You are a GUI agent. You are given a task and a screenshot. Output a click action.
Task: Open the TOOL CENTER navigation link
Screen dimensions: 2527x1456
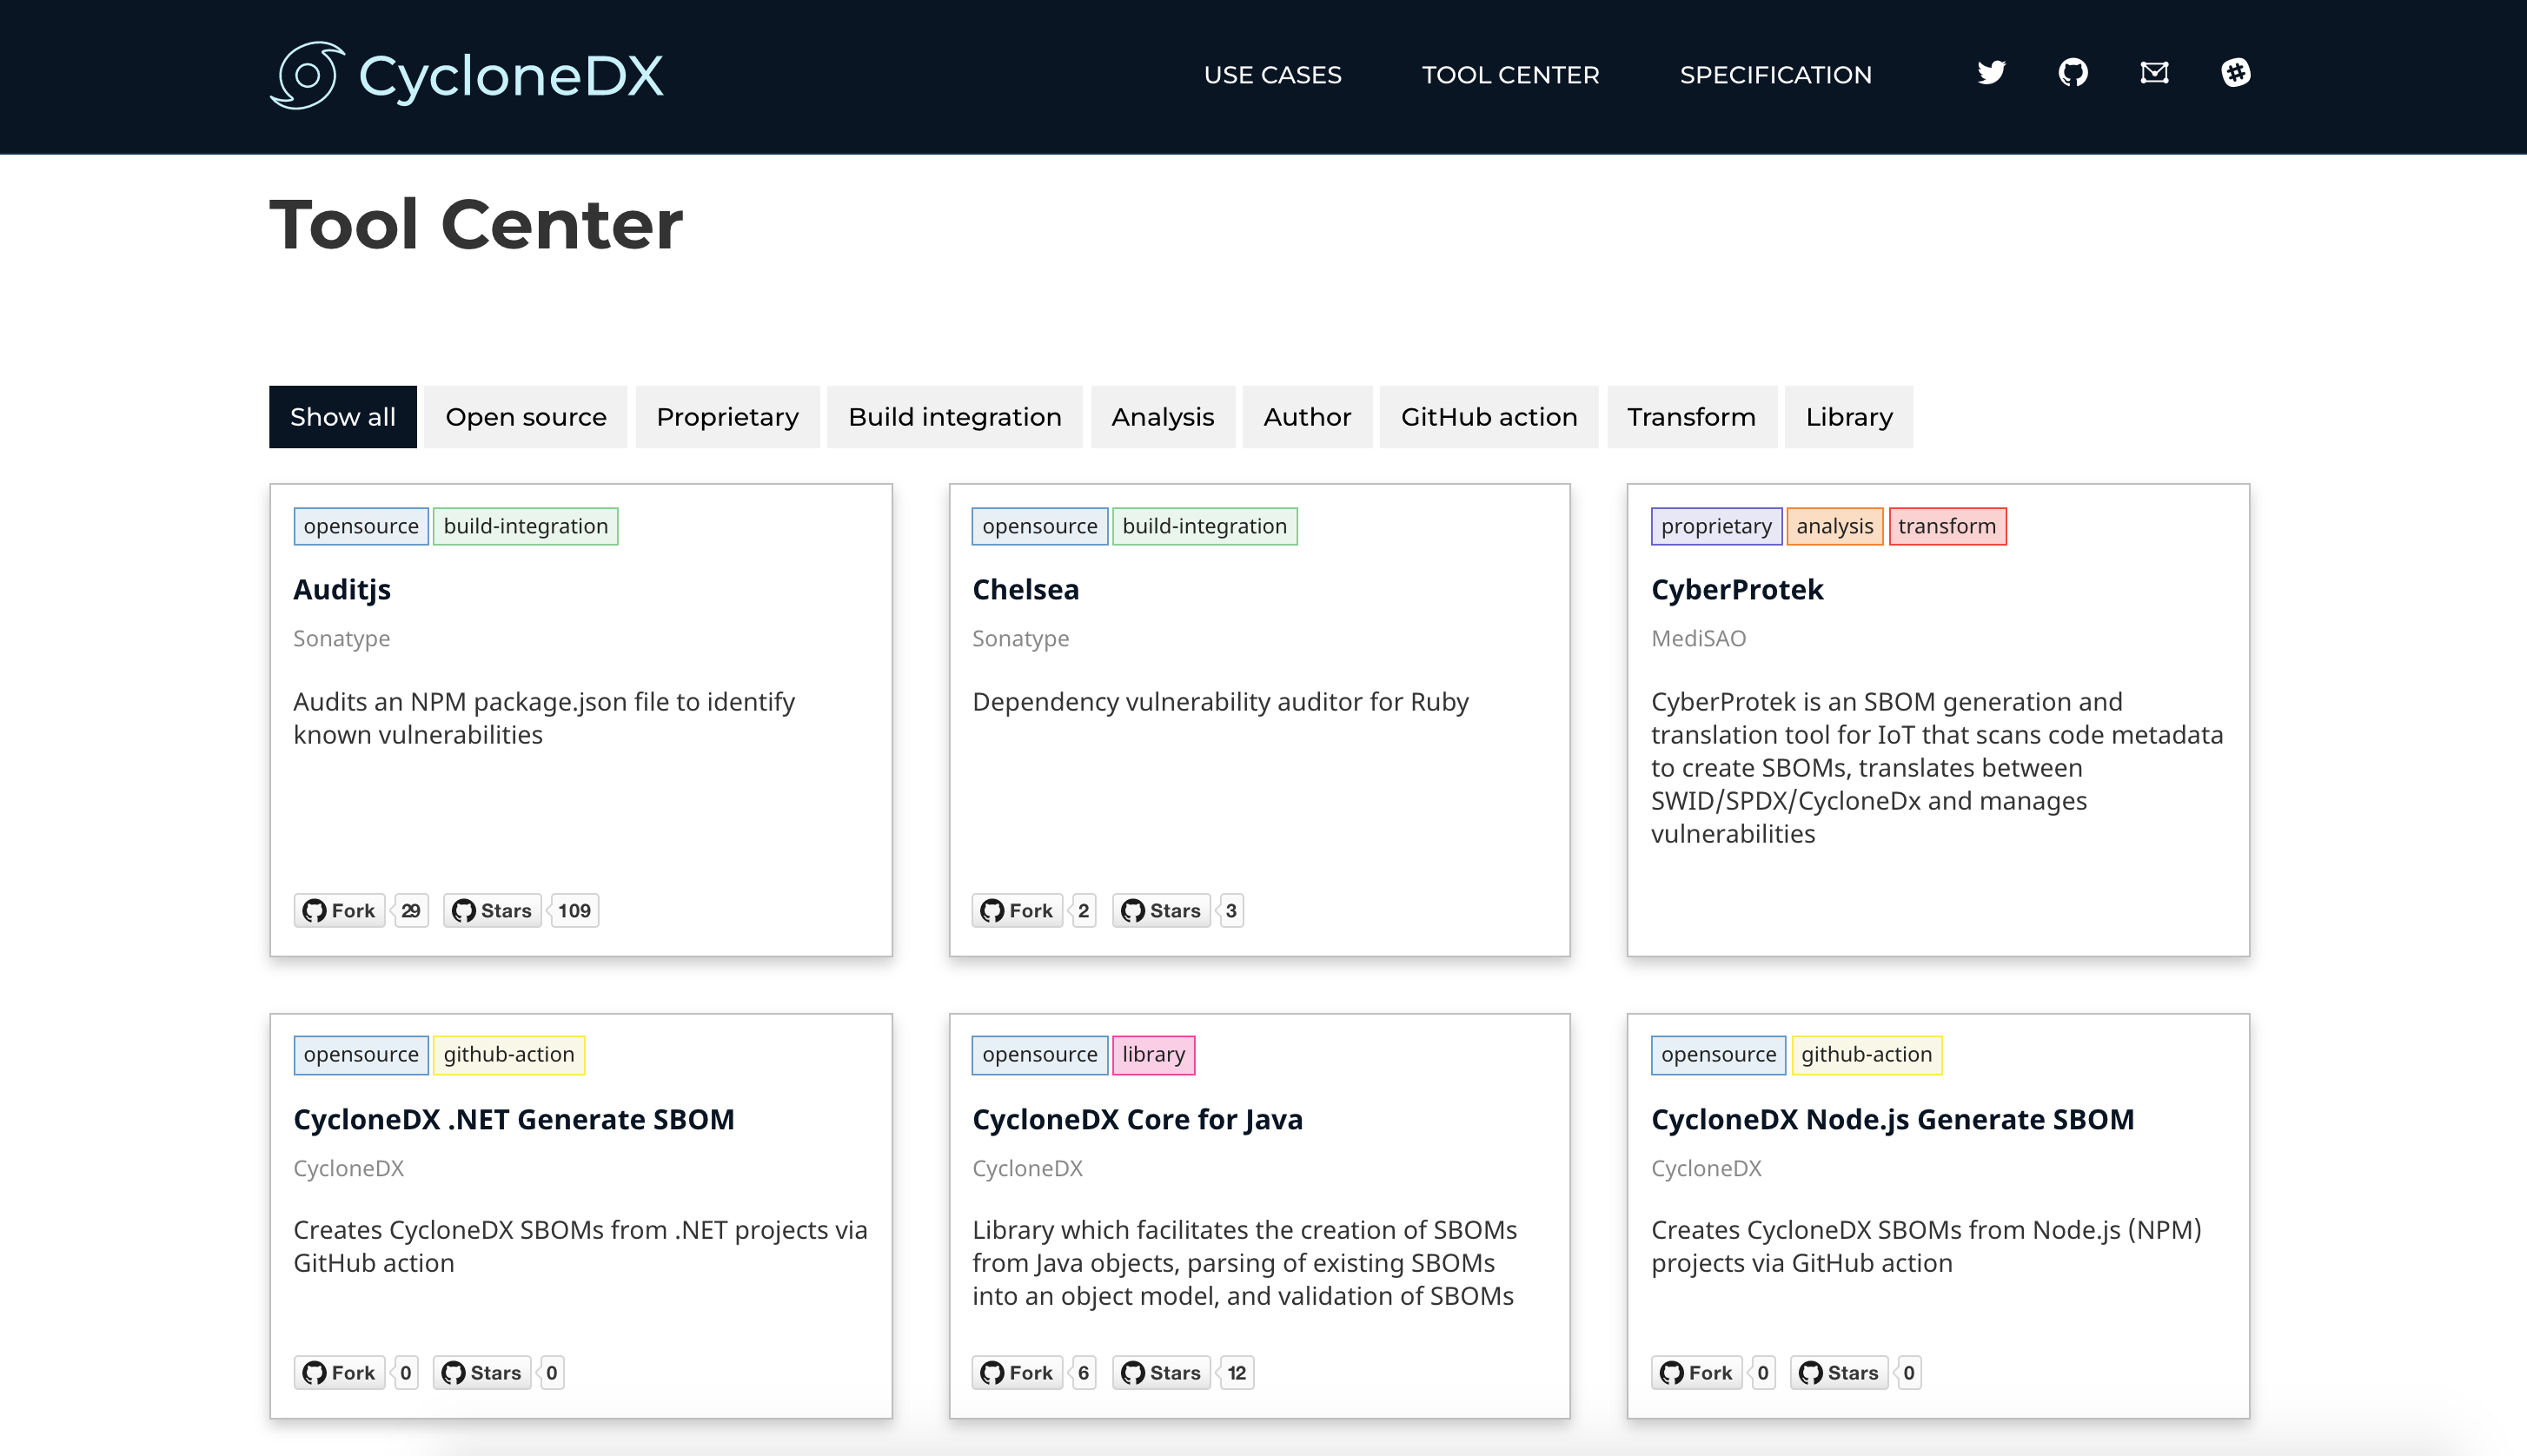(1510, 75)
